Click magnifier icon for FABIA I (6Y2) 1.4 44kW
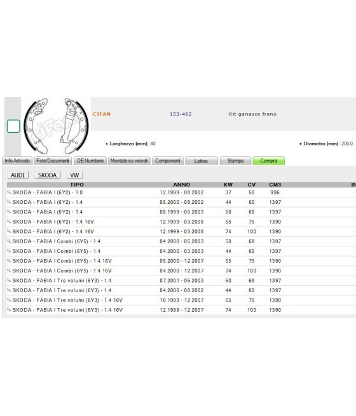This screenshot has width=356, height=416. [9, 202]
